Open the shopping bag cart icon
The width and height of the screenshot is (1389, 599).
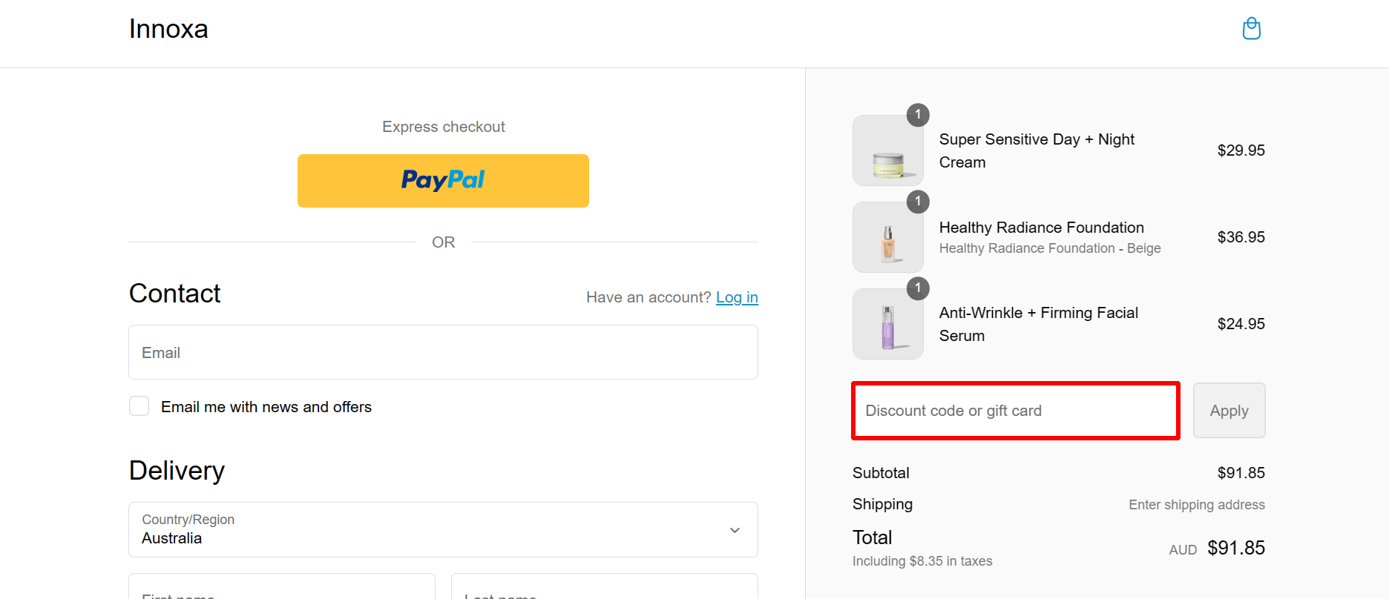[x=1251, y=28]
